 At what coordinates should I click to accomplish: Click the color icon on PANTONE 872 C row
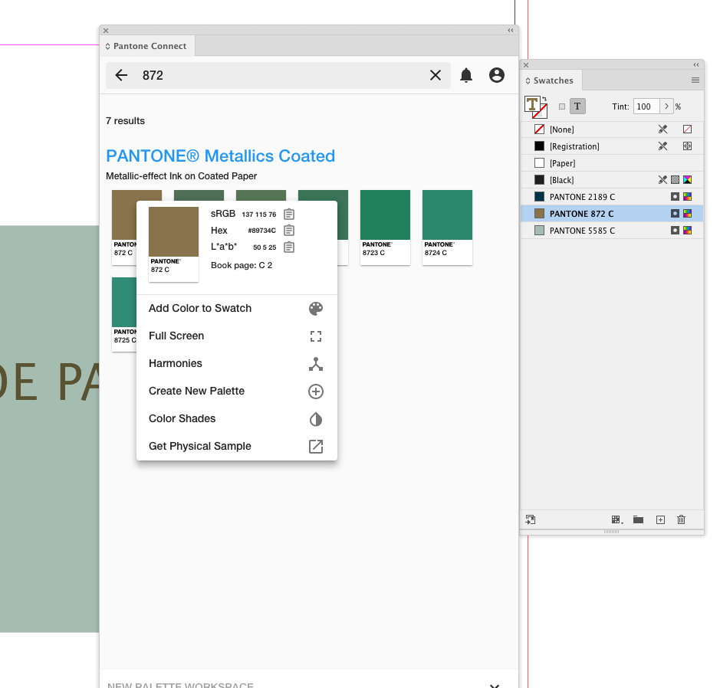pyautogui.click(x=687, y=213)
